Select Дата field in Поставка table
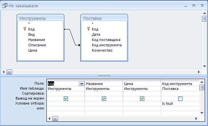Screen dimensions: 208x126 coord(96,34)
